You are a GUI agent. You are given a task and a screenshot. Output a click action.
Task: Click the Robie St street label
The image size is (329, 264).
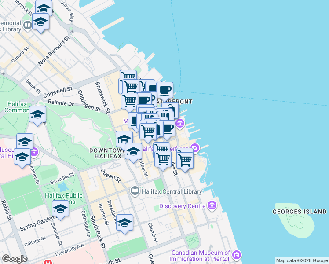(x=6, y=210)
